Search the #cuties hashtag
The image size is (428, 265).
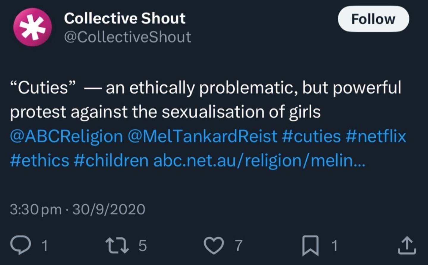311,137
